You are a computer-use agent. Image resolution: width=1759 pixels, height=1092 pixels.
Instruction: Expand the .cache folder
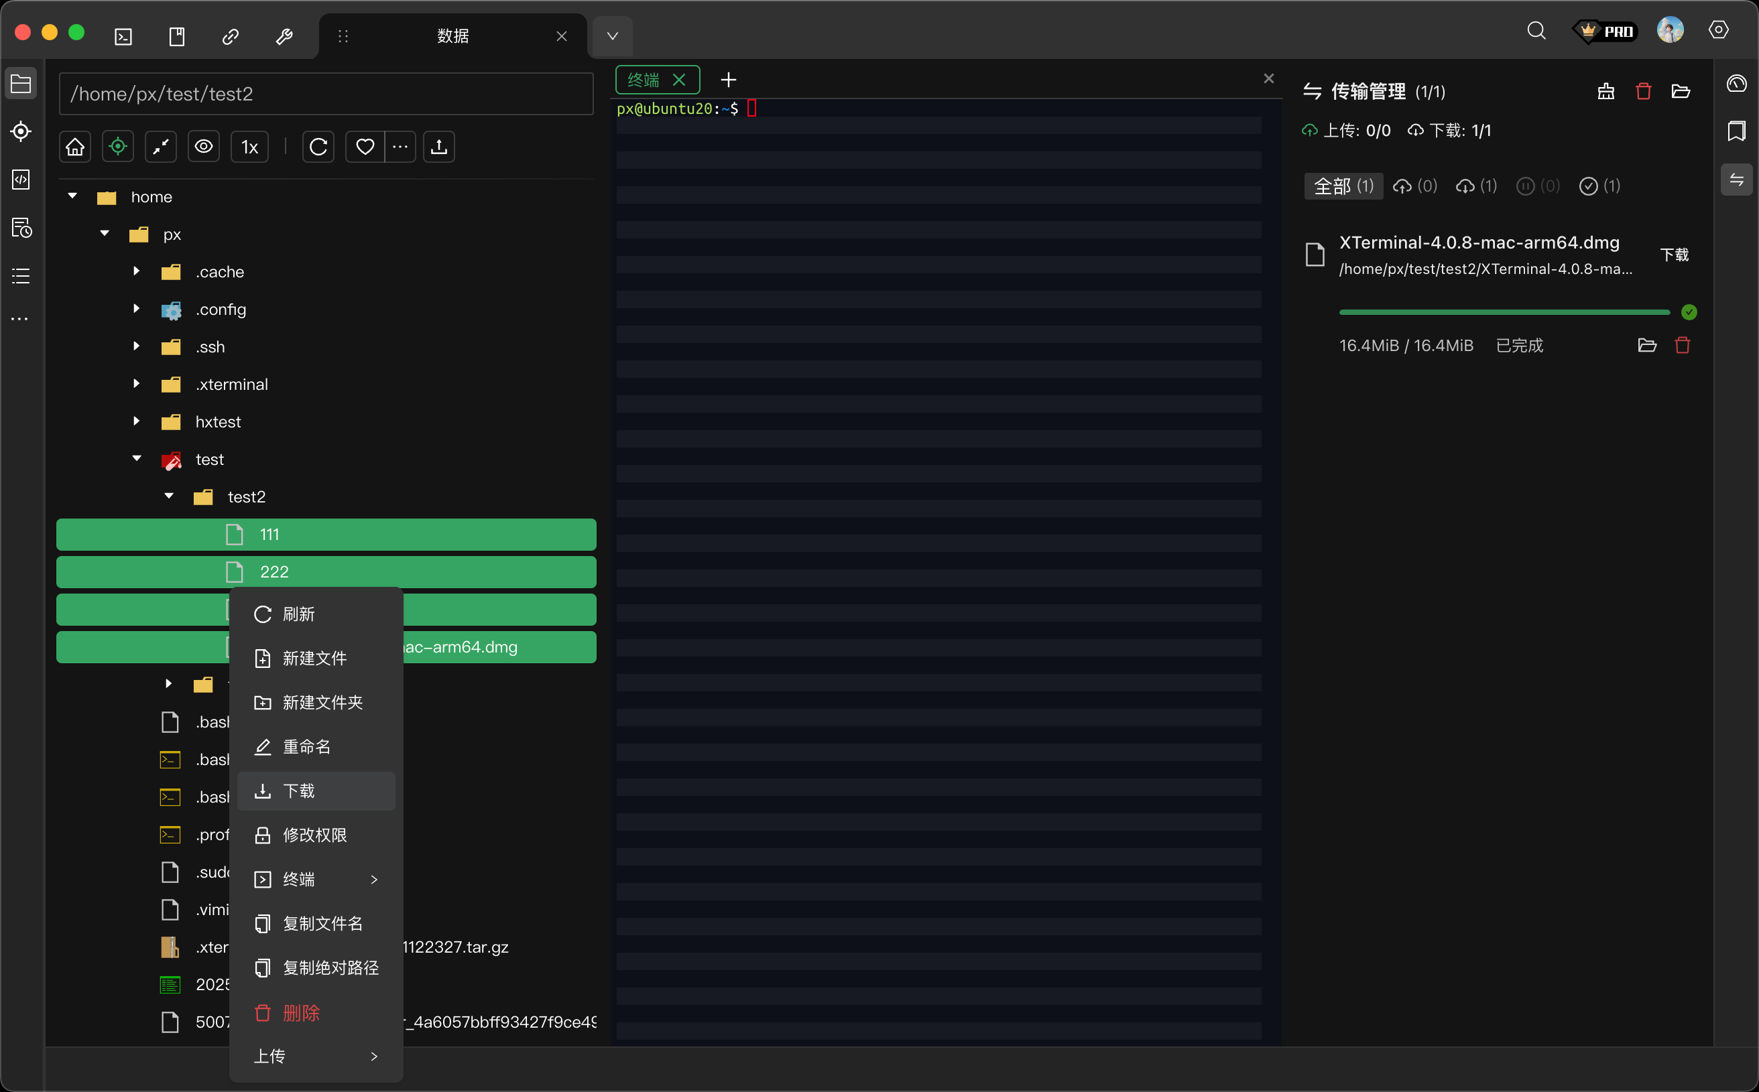point(137,271)
